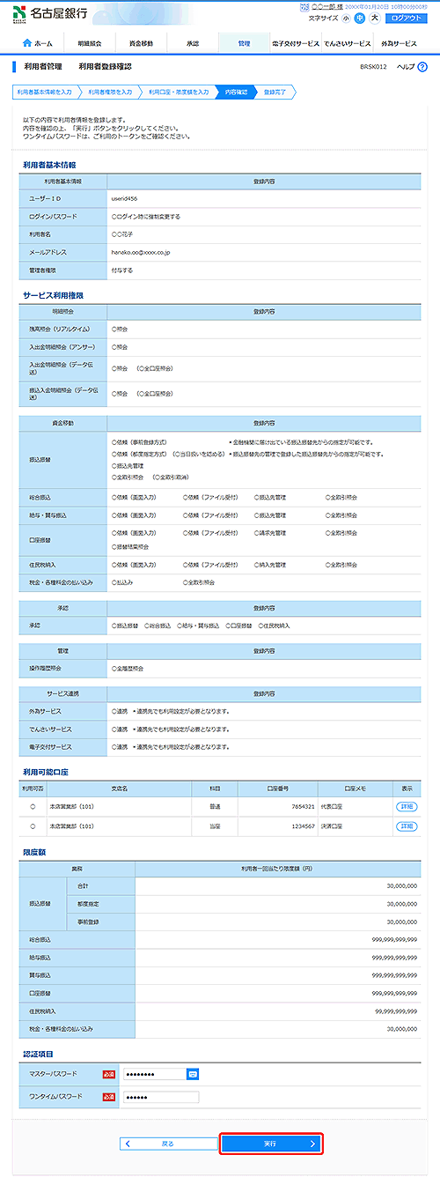Click the マスターパスワード input field
This screenshot has width=440, height=1192.
point(155,1073)
